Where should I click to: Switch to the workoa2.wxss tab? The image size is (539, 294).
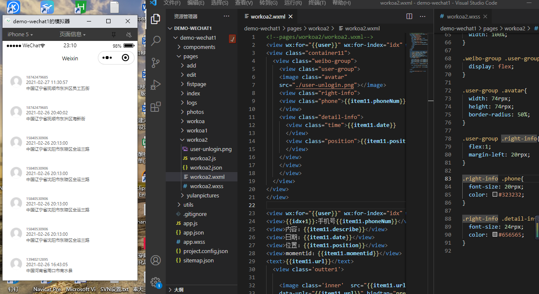pos(463,17)
